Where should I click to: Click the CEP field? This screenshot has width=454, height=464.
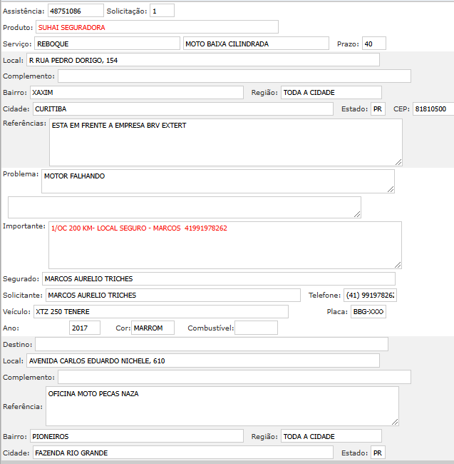tap(433, 109)
